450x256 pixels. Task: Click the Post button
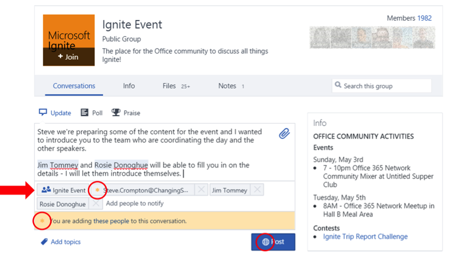(x=273, y=242)
